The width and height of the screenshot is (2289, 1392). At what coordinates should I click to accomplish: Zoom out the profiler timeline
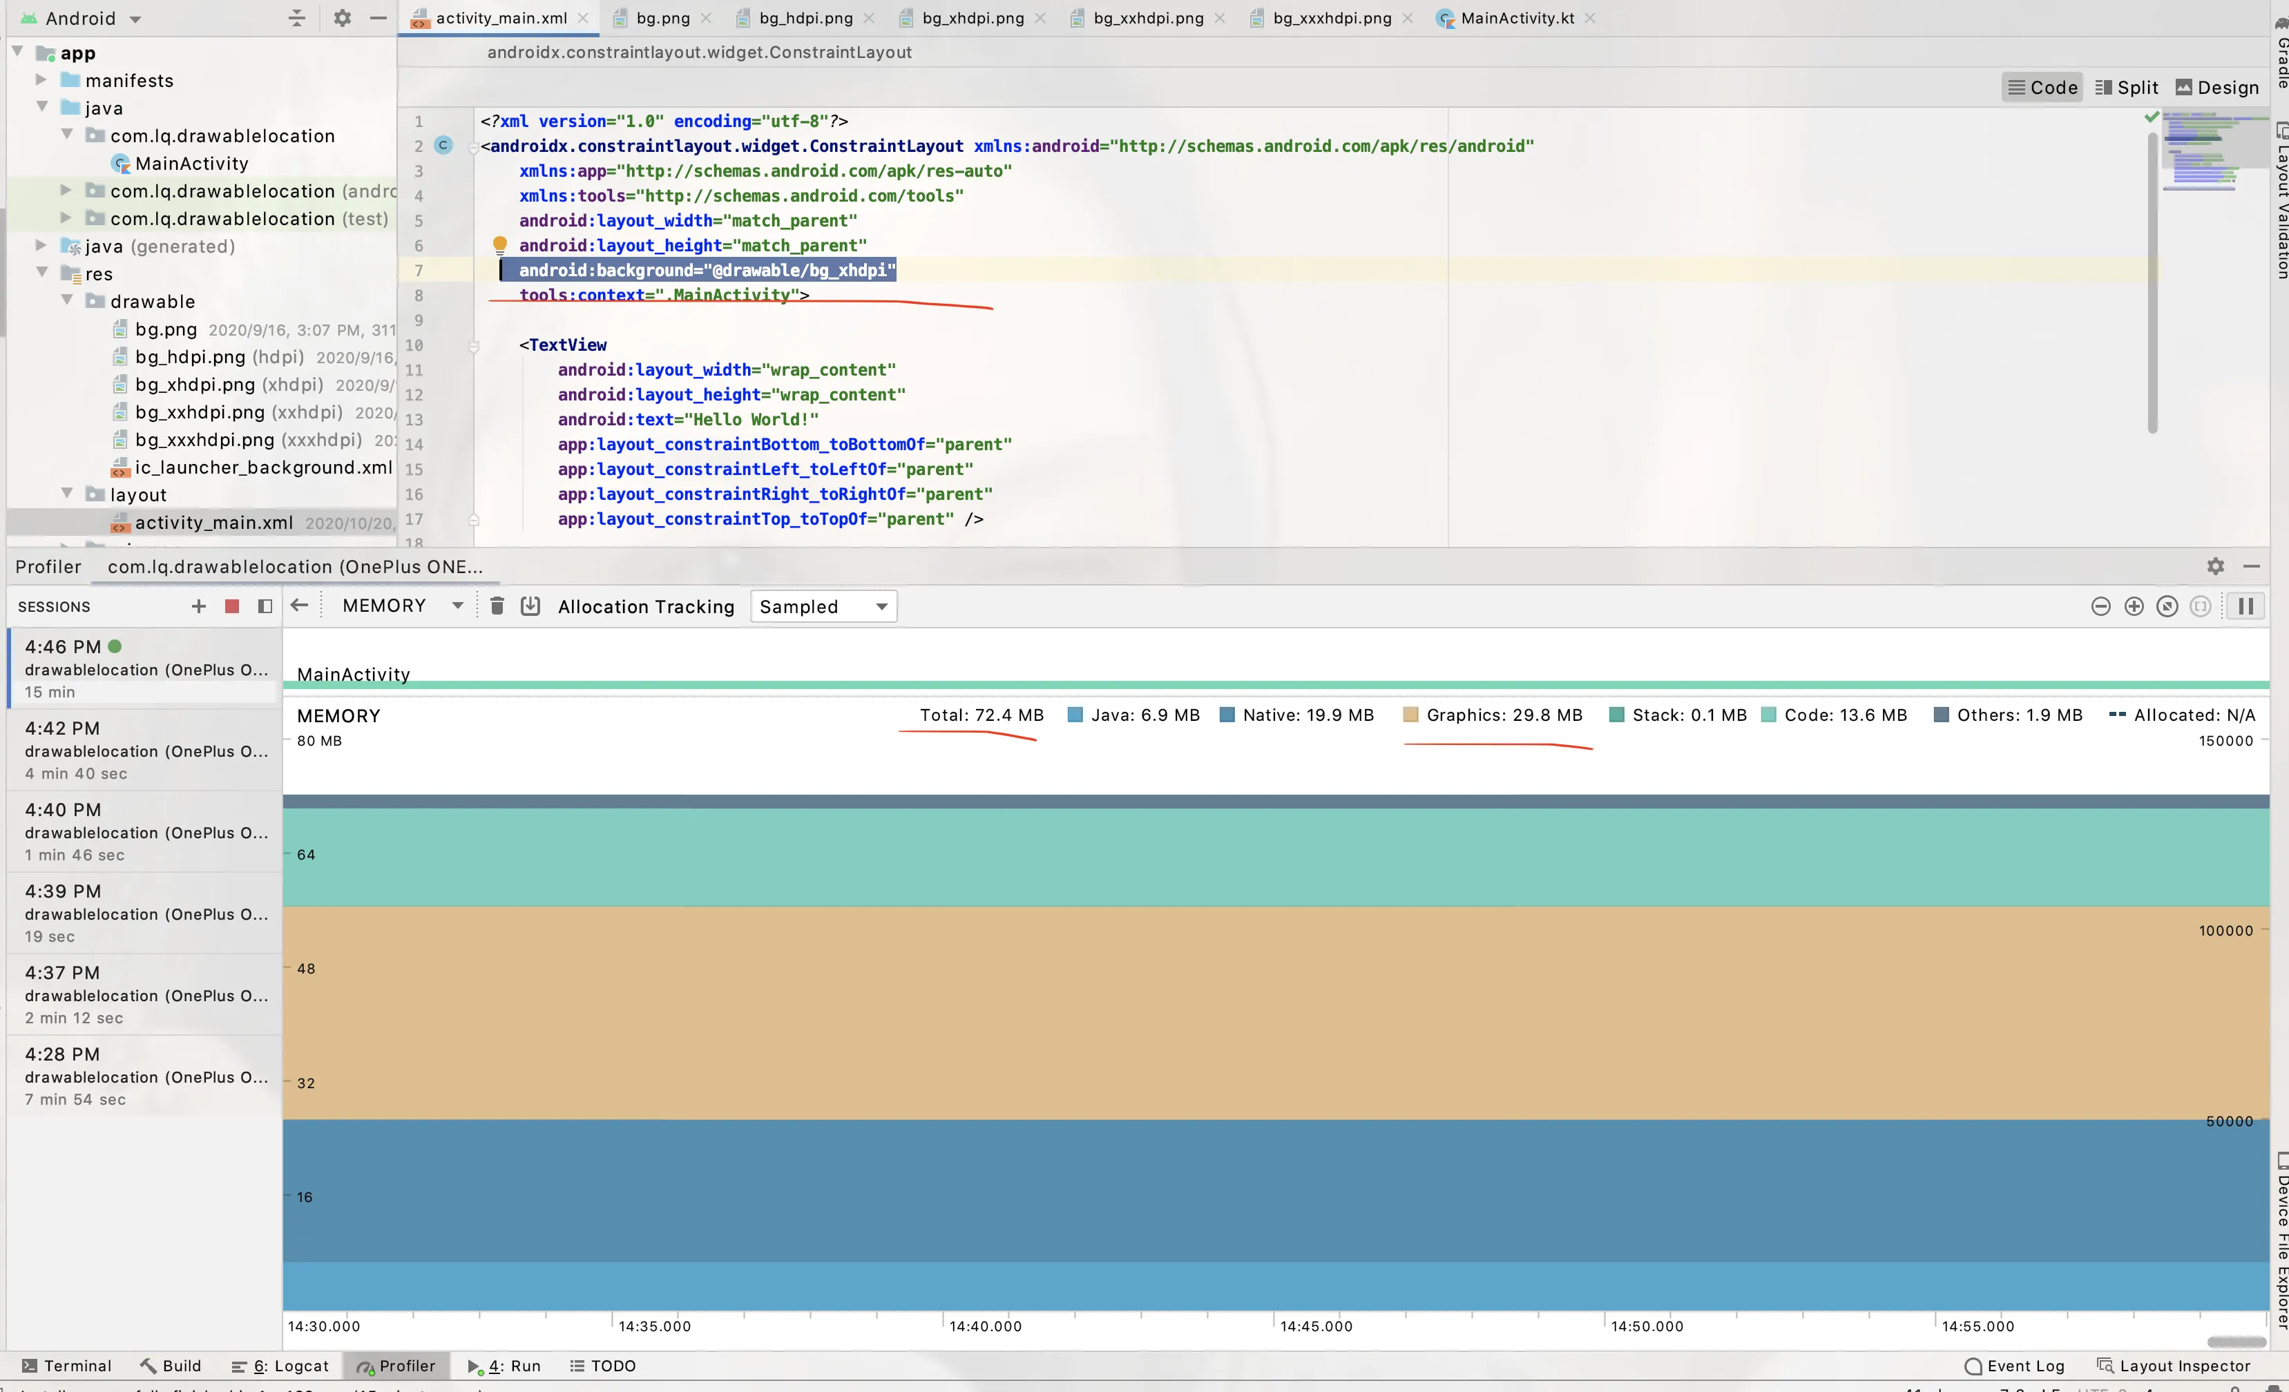coord(2100,606)
